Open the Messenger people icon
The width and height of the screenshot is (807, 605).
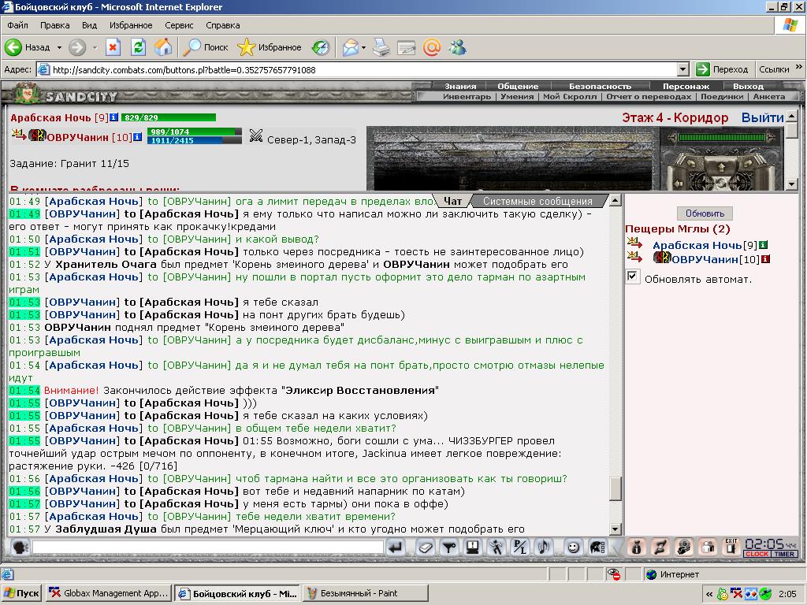pos(457,47)
